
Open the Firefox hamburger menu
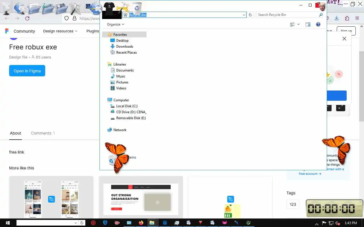click(357, 18)
